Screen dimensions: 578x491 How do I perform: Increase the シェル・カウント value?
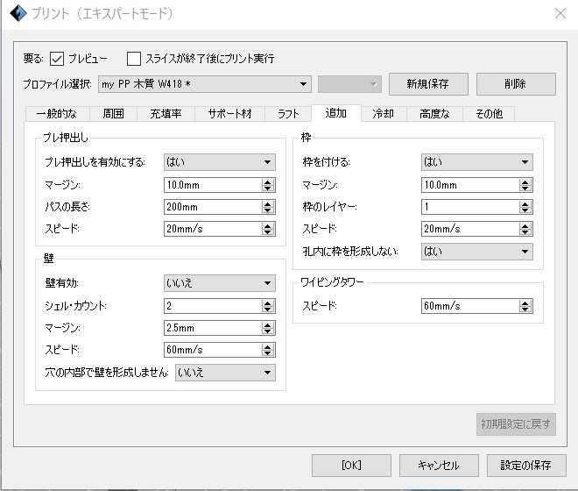268,302
